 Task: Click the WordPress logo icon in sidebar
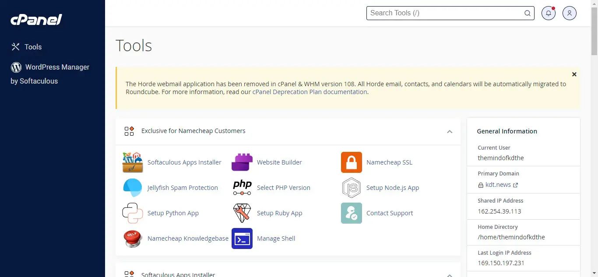coord(16,67)
